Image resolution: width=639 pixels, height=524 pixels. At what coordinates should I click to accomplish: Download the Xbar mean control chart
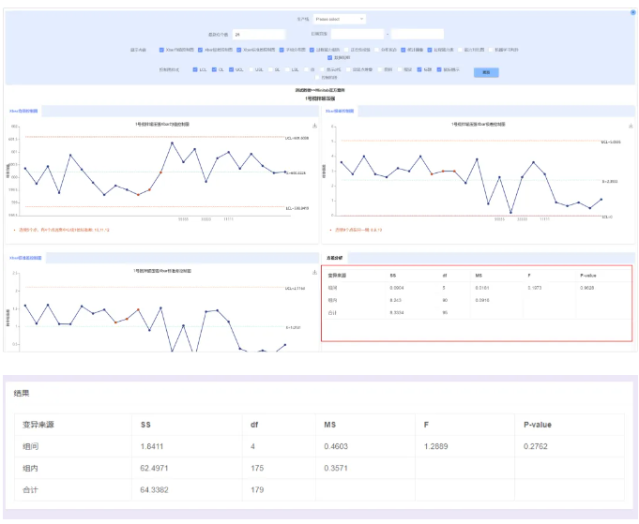pyautogui.click(x=314, y=126)
